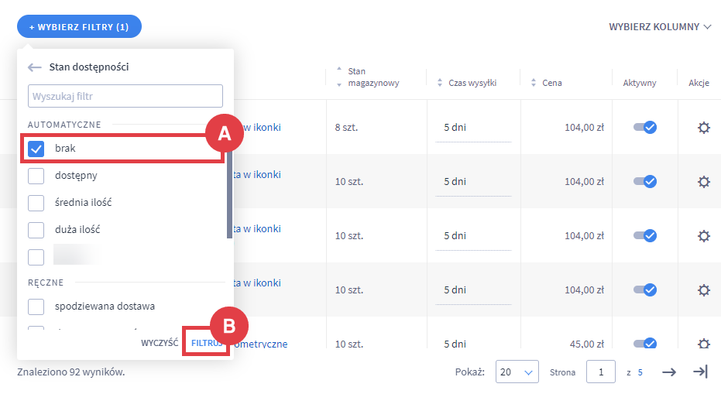Open the gear actions icon in second row
The height and width of the screenshot is (394, 721).
(x=703, y=182)
